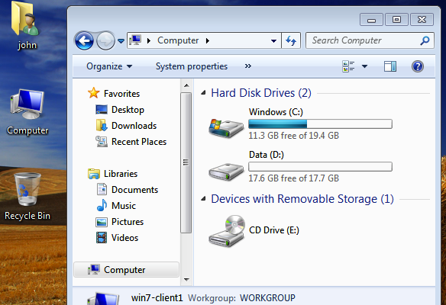Click the Windows (C:) capacity usage bar
Screen dimensions: 446x305
point(320,124)
